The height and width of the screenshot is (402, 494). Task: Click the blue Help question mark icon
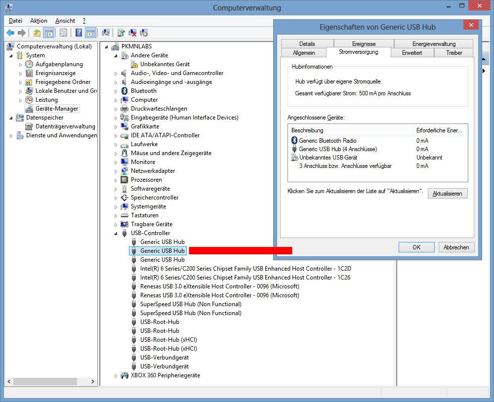point(79,33)
